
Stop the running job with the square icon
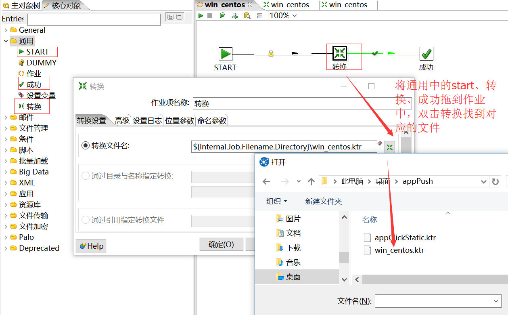pyautogui.click(x=210, y=16)
